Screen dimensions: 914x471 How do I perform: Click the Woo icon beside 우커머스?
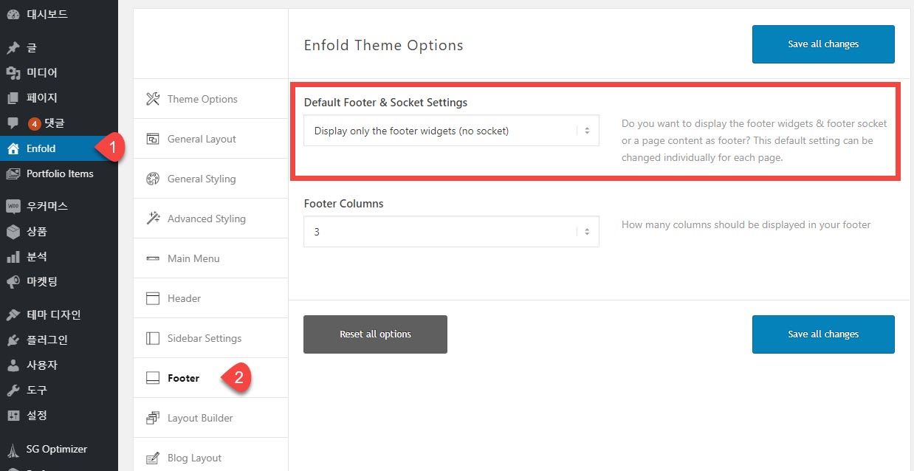point(13,207)
